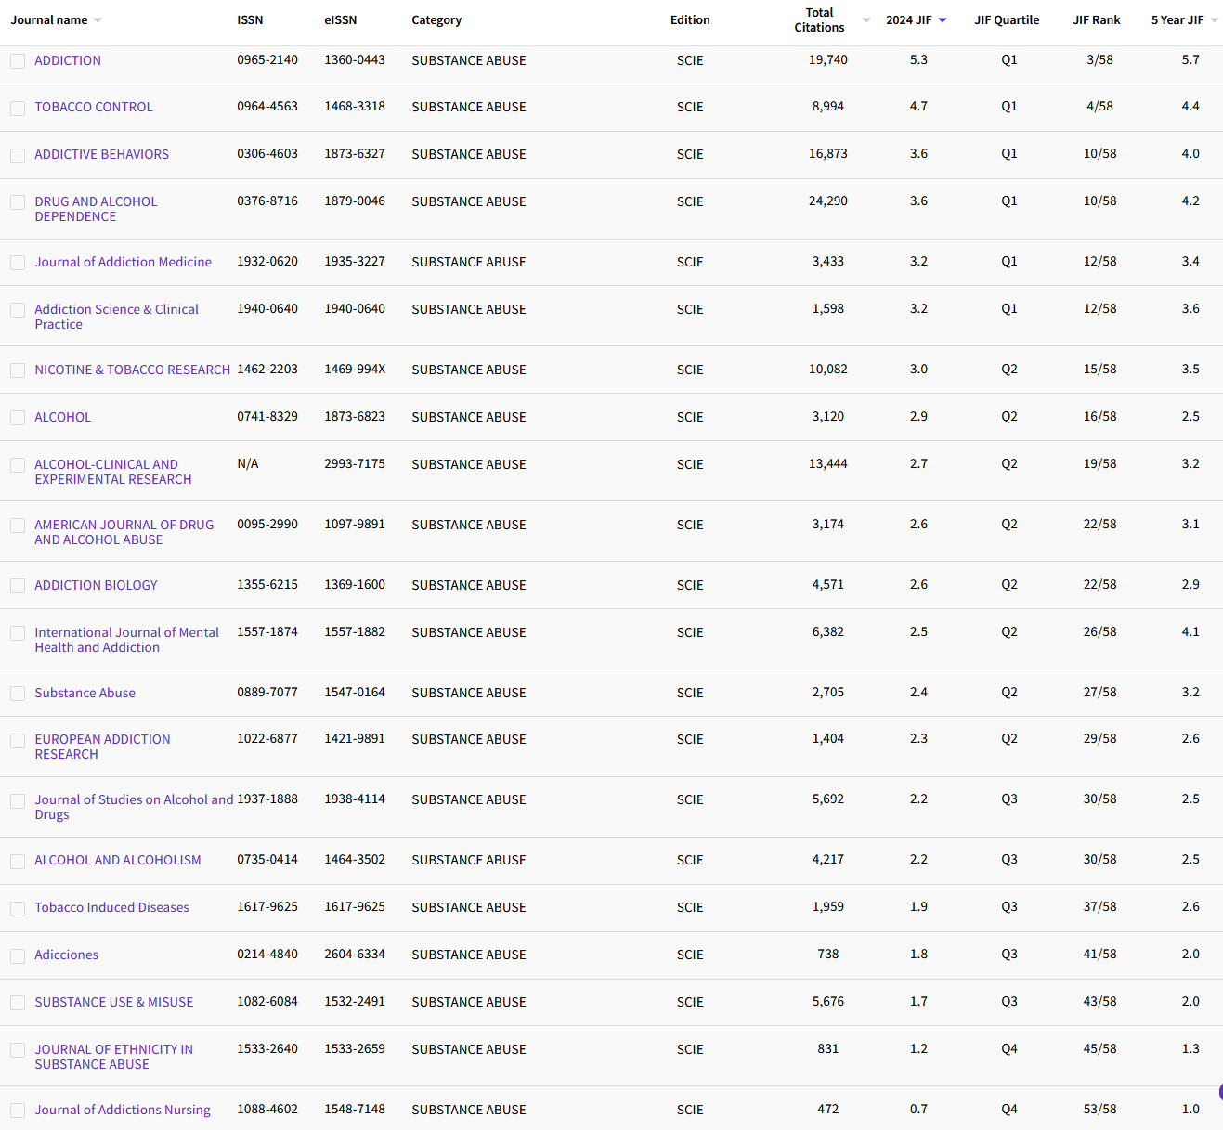The height and width of the screenshot is (1130, 1223).
Task: Select the TOBACCO CONTROL row checkbox
Action: click(x=18, y=109)
